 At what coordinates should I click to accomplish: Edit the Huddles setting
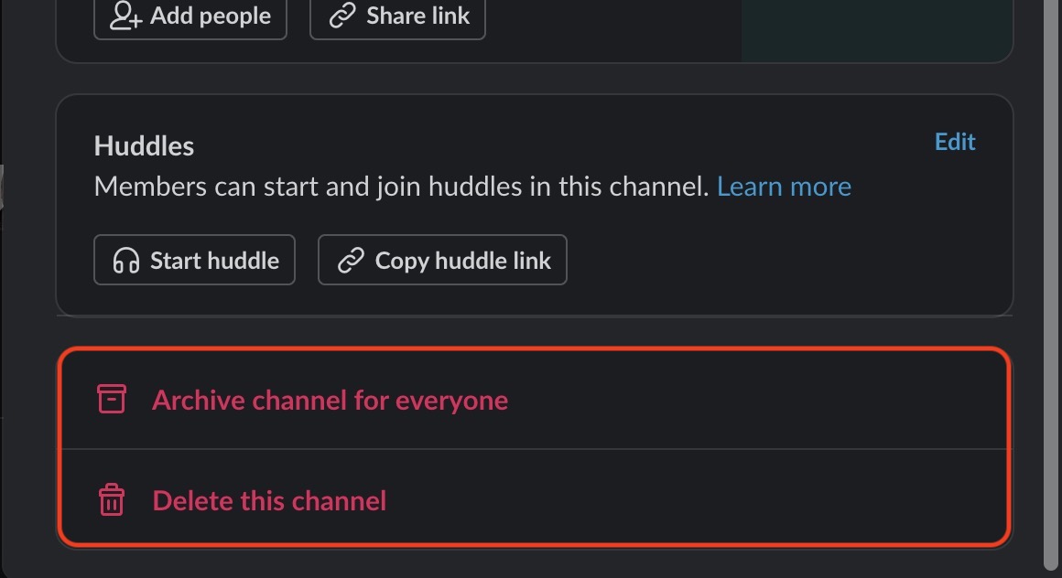click(955, 142)
